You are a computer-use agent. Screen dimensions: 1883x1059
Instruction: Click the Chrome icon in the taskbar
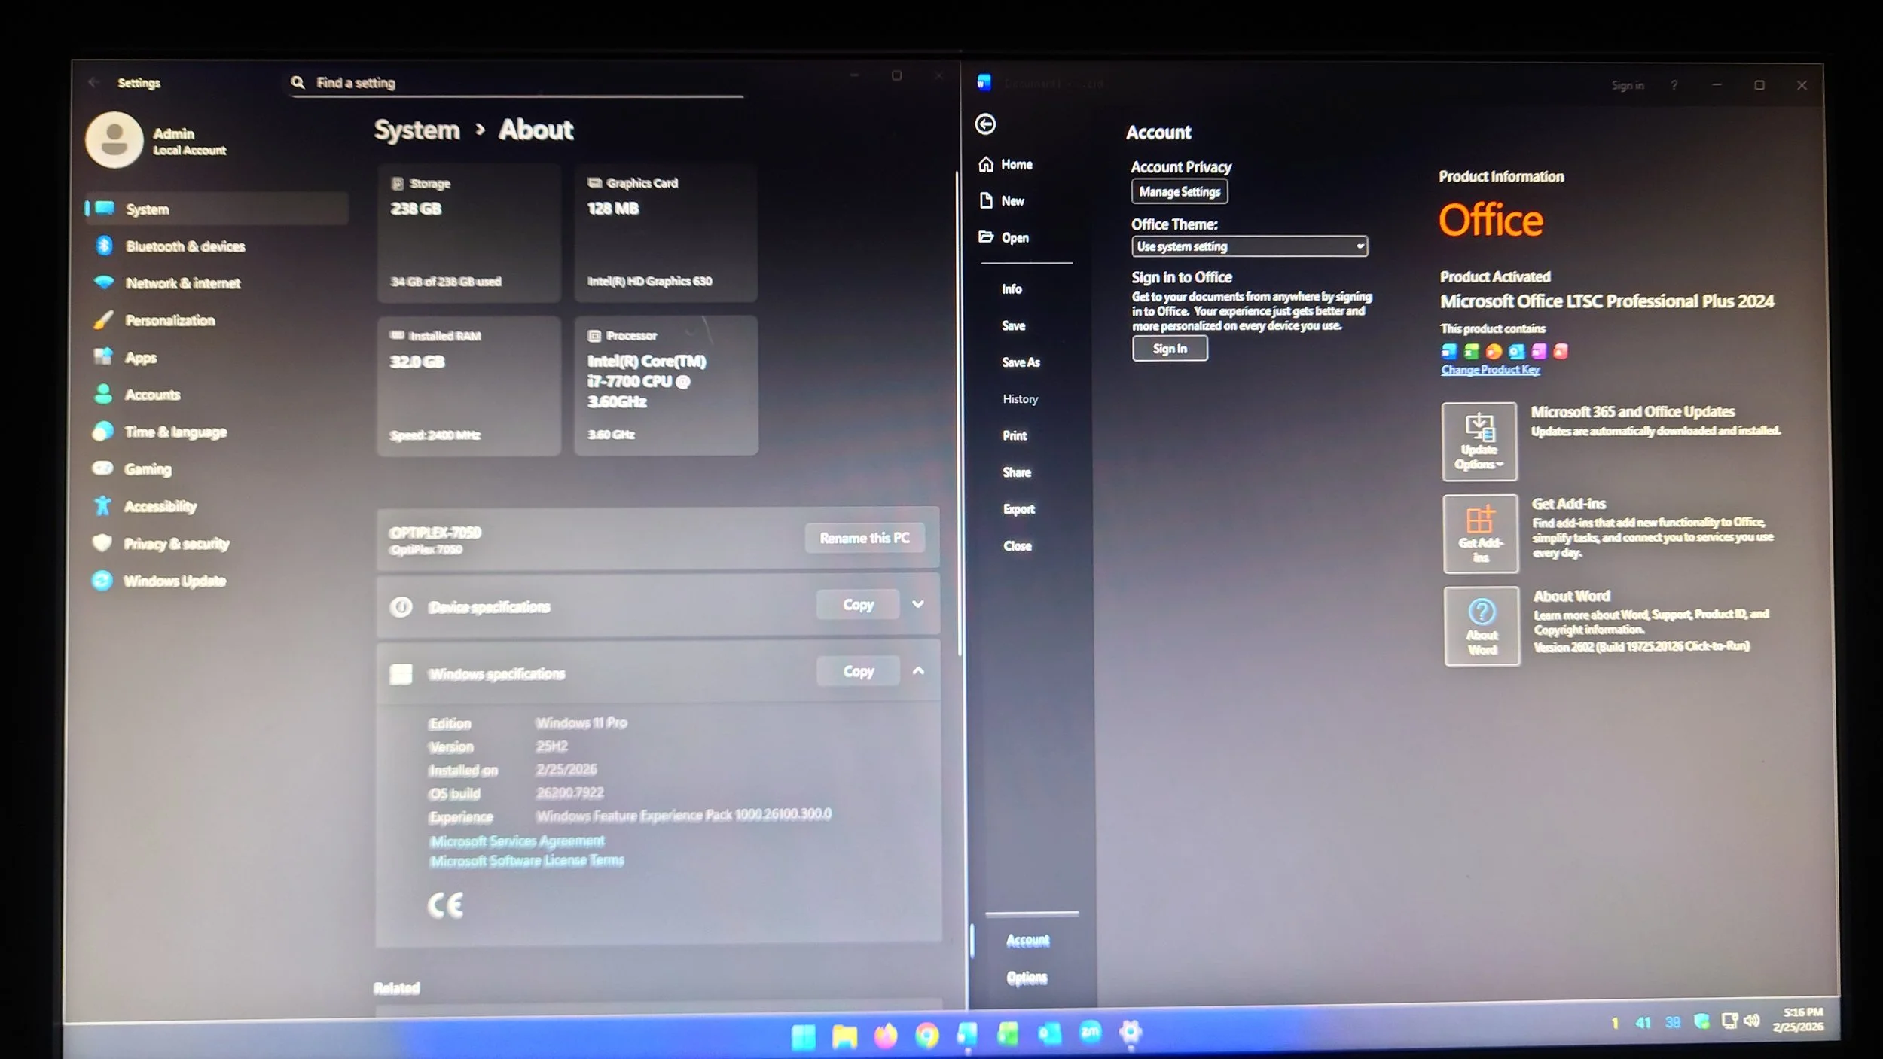(926, 1036)
